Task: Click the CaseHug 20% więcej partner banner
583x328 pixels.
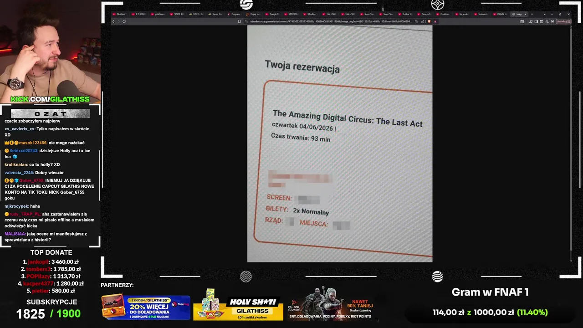Action: (x=146, y=307)
